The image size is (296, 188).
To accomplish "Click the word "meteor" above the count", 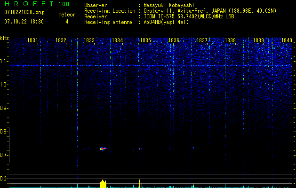I will point(67,15).
